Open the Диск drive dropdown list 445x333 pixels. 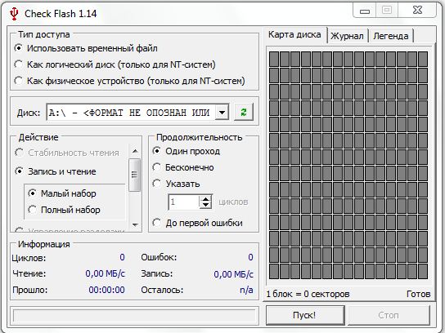click(222, 113)
